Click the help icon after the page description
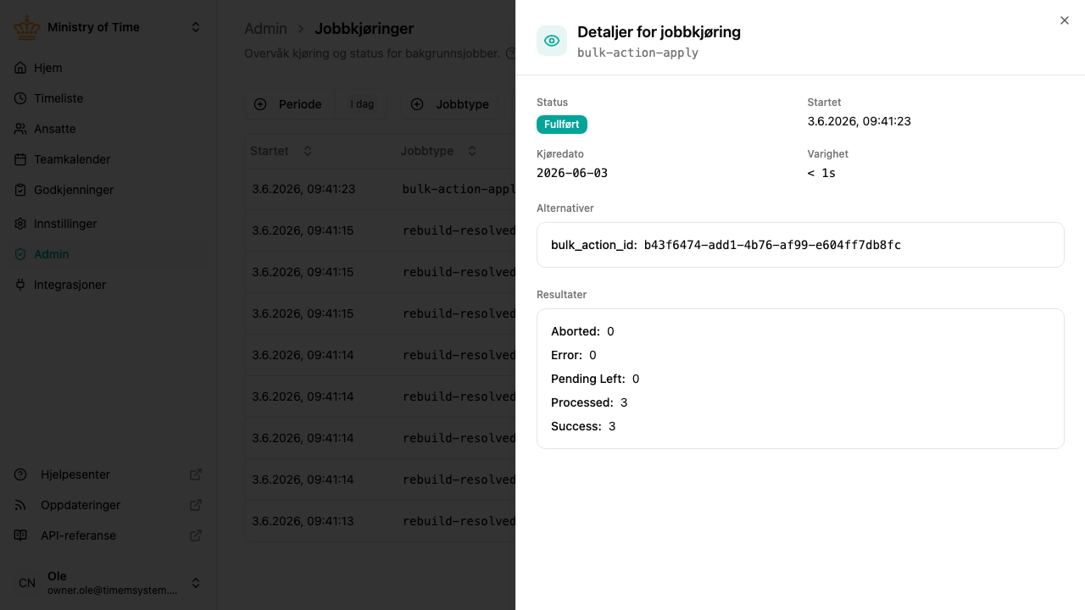 point(510,53)
